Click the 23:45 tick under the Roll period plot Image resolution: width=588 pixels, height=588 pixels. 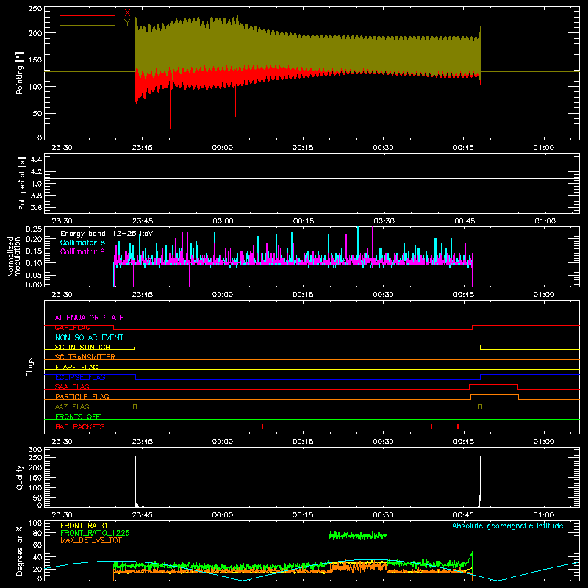point(142,221)
